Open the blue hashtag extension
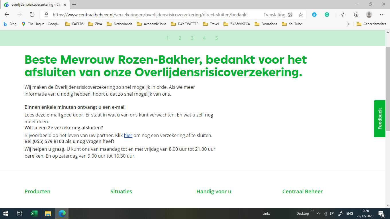 314,15
